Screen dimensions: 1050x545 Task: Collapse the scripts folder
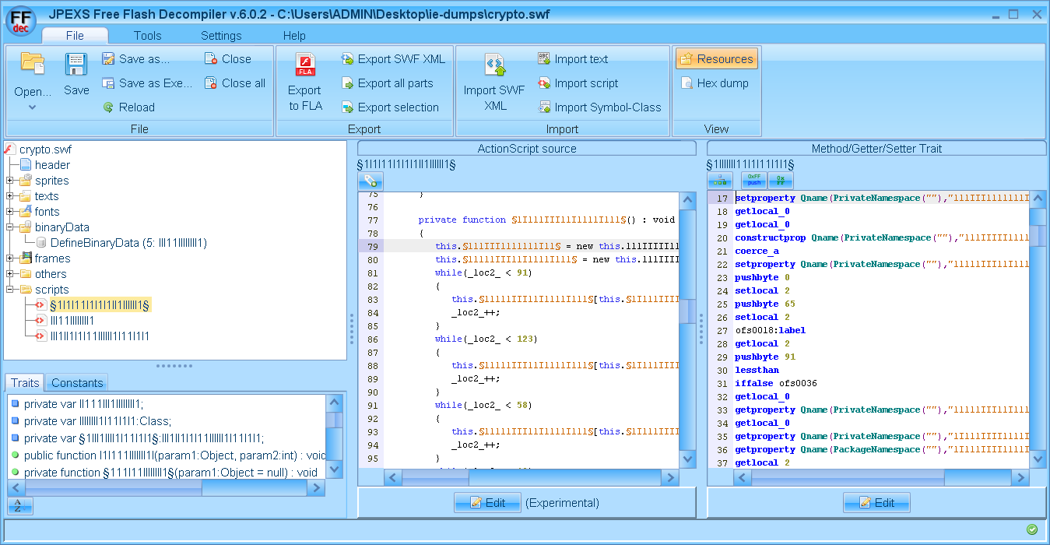pos(10,290)
